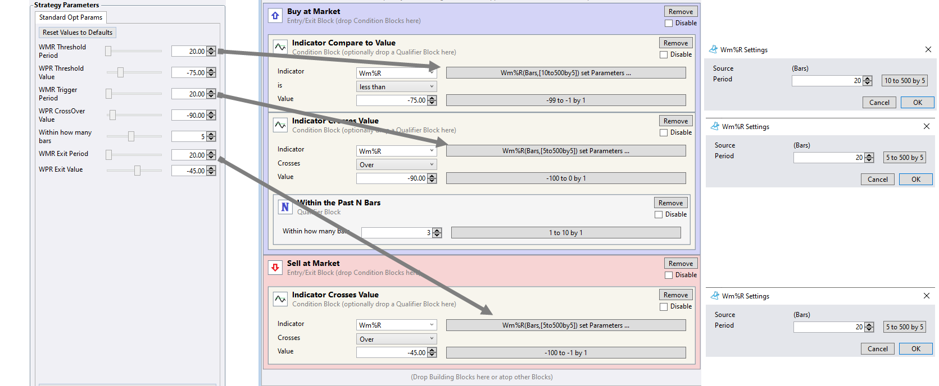
Task: Click the first Wm%R Settings dialog icon
Action: (713, 49)
